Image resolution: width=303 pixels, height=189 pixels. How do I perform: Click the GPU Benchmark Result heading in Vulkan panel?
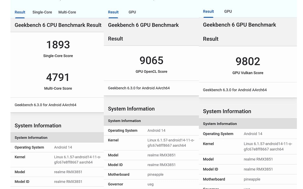click(x=240, y=32)
